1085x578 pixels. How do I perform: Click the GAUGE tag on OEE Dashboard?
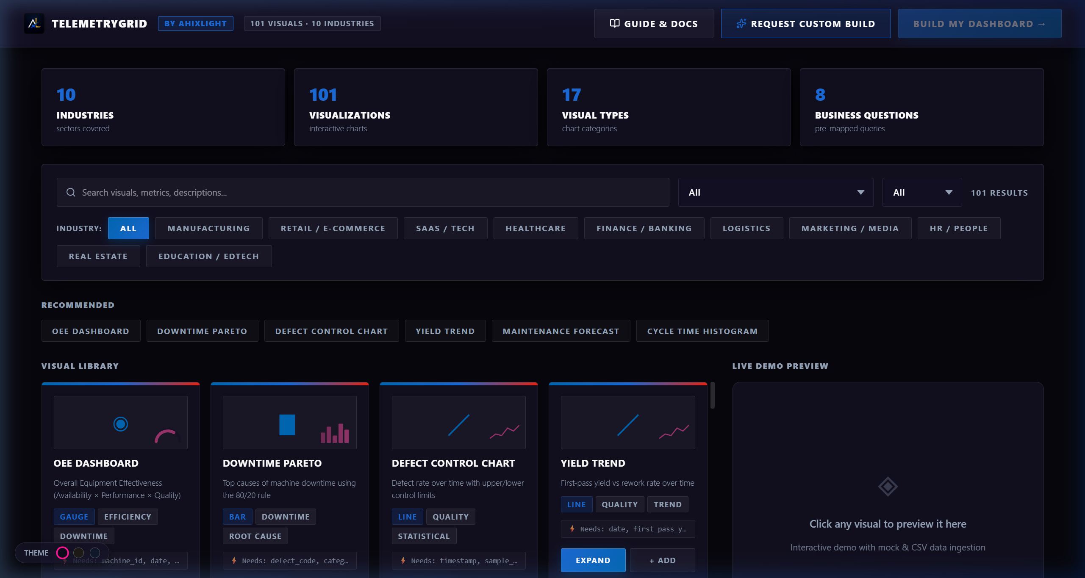[74, 517]
